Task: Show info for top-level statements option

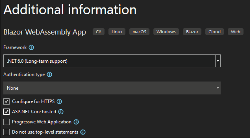Action: click(83, 132)
